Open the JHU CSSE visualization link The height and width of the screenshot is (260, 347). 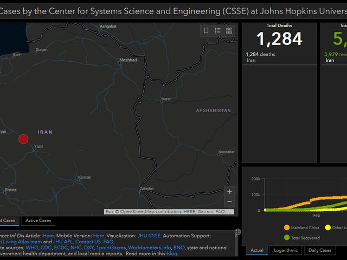[x=149, y=236]
